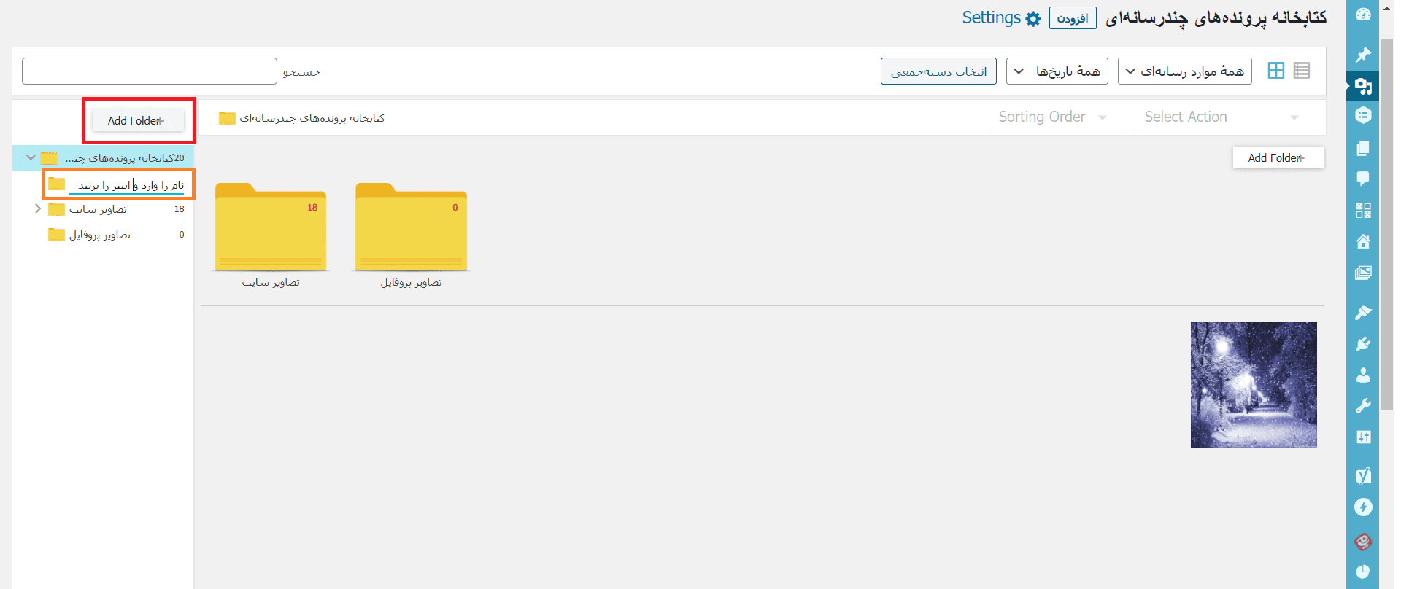
Task: Open the Yoast SEO sidebar icon
Action: click(1362, 476)
